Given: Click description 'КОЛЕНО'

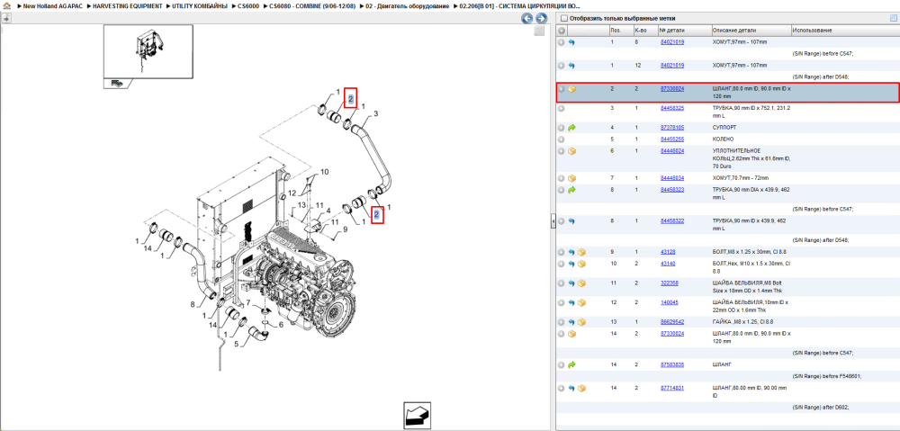Looking at the screenshot, I should (x=723, y=139).
